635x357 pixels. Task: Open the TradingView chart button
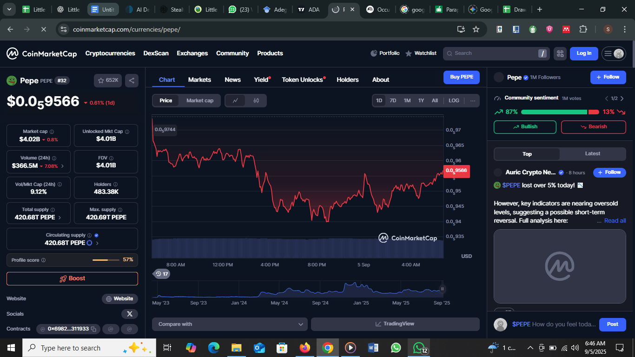[395, 324]
